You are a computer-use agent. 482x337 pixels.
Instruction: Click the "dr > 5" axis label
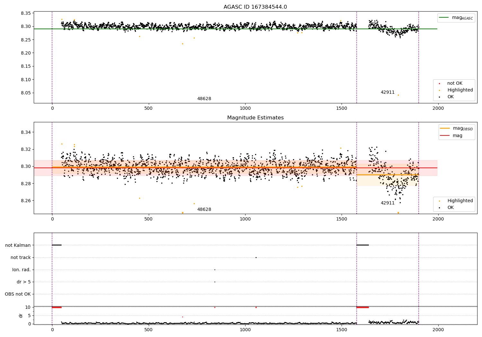(24, 282)
